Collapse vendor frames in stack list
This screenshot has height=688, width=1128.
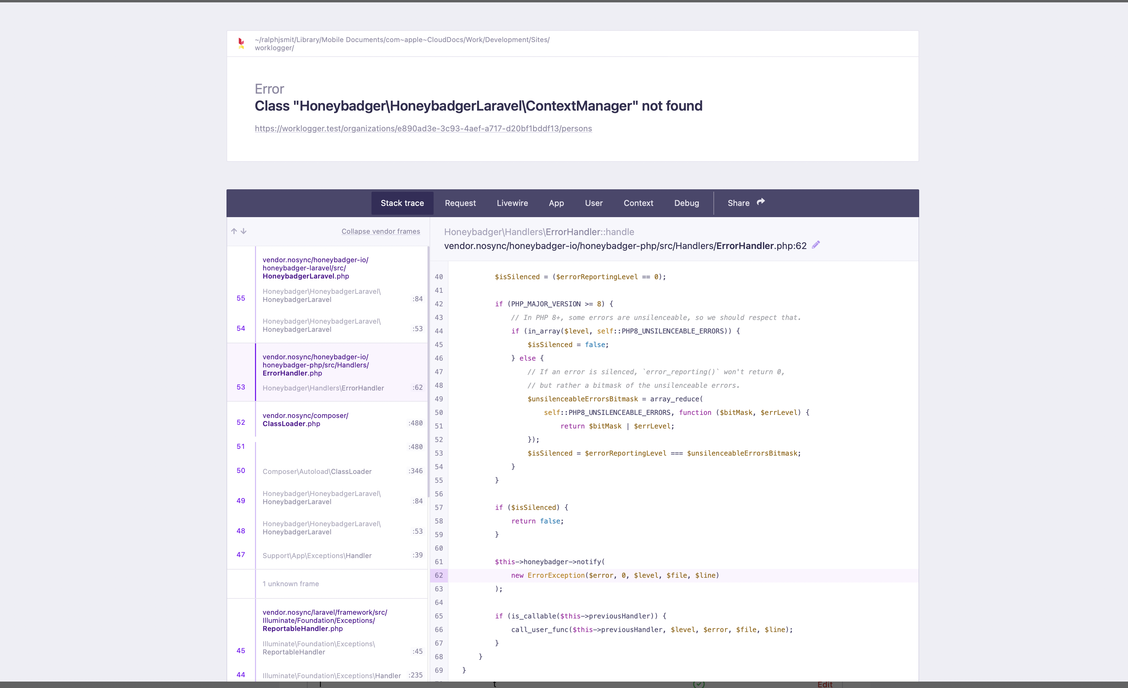click(x=380, y=231)
